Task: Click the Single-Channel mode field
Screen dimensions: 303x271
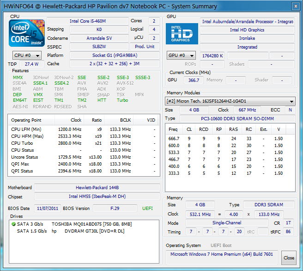Action: [227, 223]
